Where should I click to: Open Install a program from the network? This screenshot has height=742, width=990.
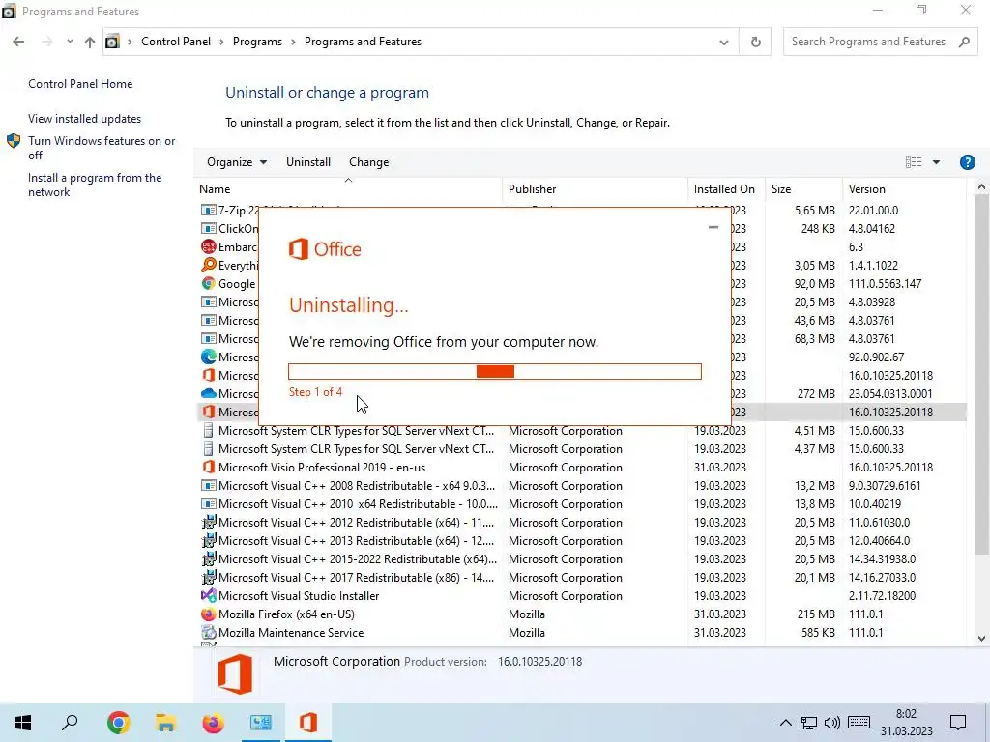point(95,185)
